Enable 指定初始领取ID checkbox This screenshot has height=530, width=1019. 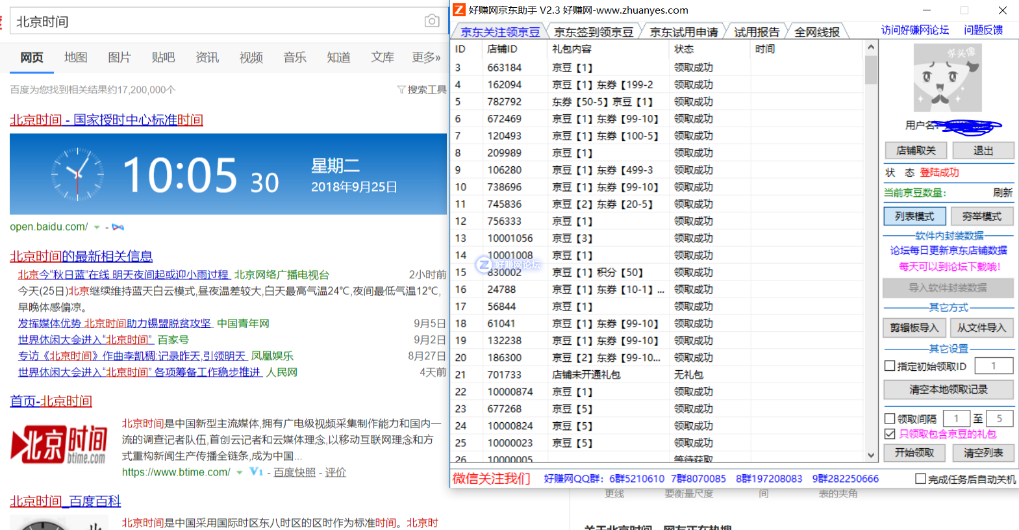tap(890, 366)
